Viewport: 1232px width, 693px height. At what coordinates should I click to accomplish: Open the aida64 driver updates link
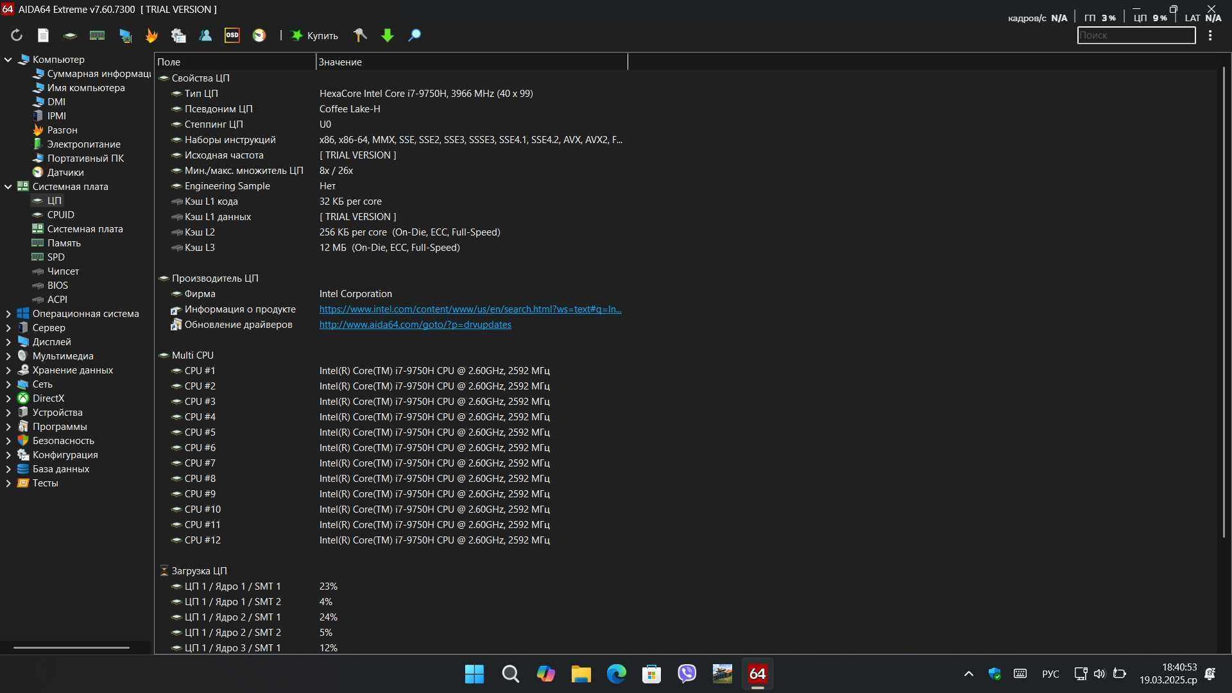(x=415, y=324)
